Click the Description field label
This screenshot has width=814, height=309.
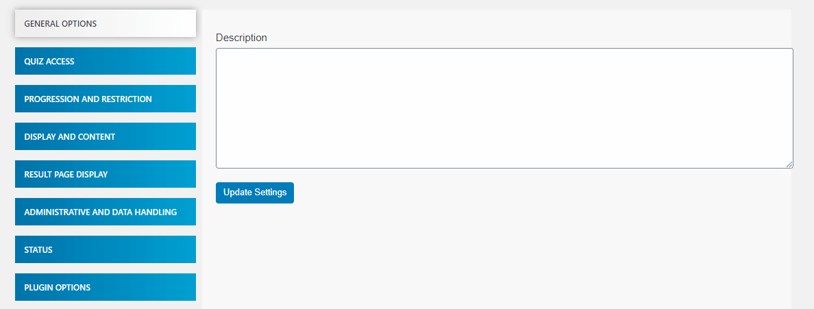[x=241, y=38]
